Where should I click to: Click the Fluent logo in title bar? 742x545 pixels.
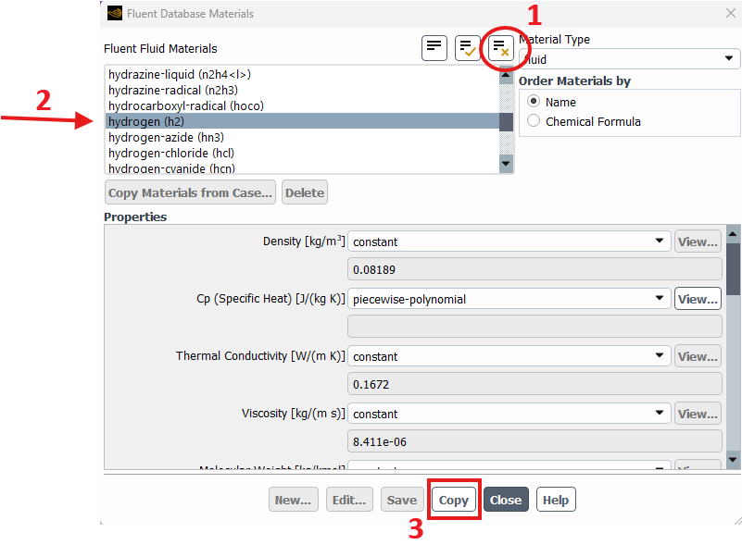point(115,13)
